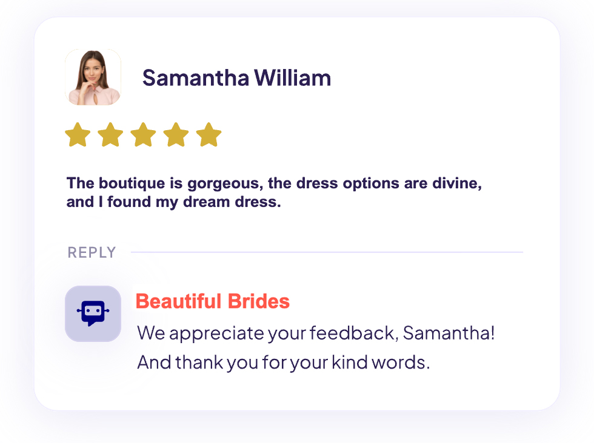The width and height of the screenshot is (594, 443).
Task: Click the word 'Brides' in the business name
Action: pos(259,301)
